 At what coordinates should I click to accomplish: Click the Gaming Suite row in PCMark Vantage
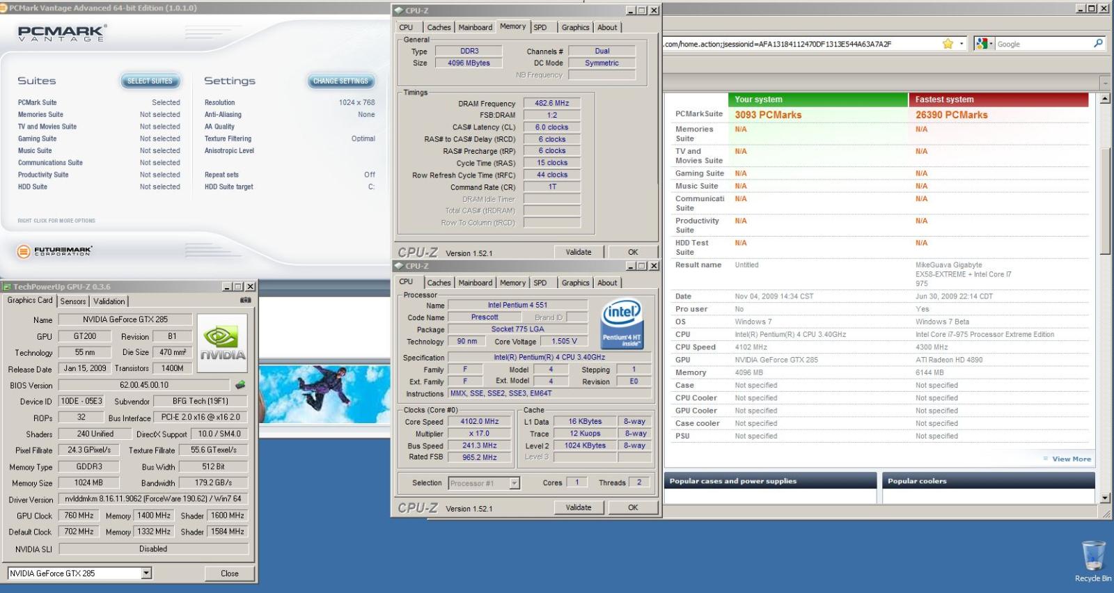coord(99,139)
